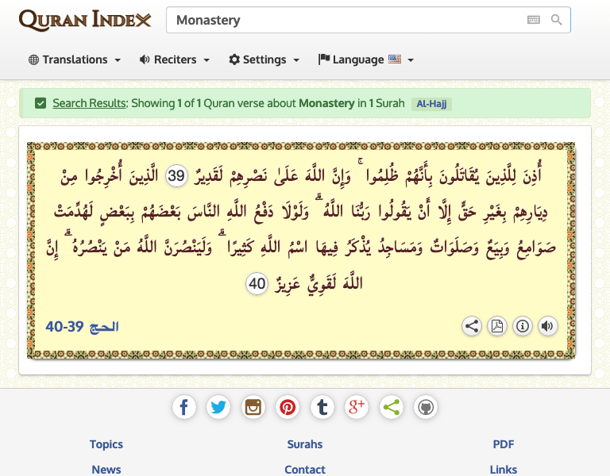Viewport: 610px width, 476px height.
Task: Toggle the on-screen keyboard icon in search
Action: point(533,20)
